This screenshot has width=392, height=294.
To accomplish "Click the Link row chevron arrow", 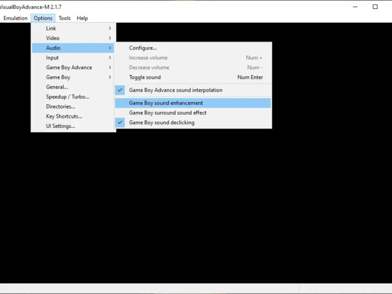I will tap(110, 28).
